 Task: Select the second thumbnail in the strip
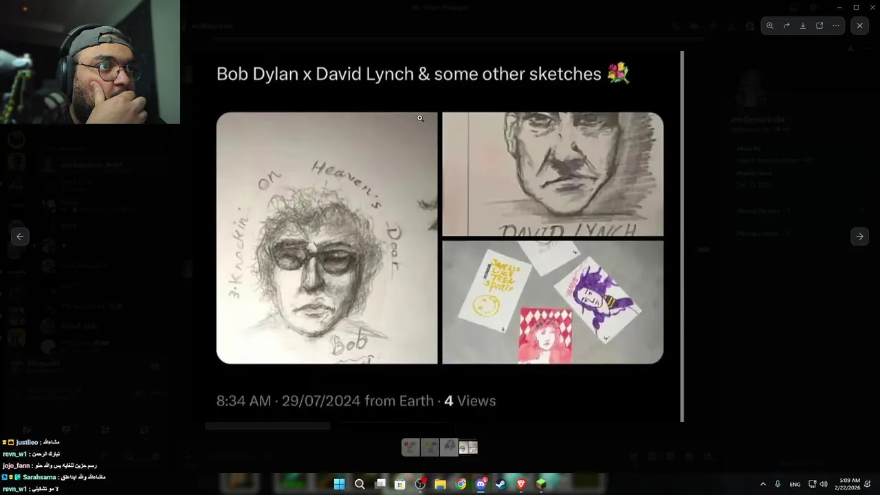coord(430,448)
